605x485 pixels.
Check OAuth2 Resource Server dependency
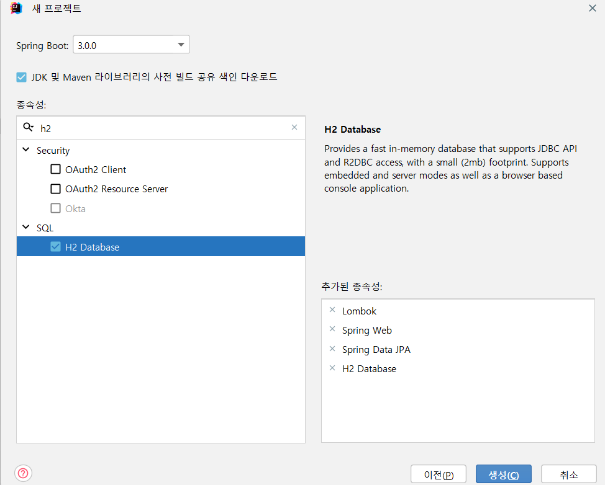(x=55, y=189)
